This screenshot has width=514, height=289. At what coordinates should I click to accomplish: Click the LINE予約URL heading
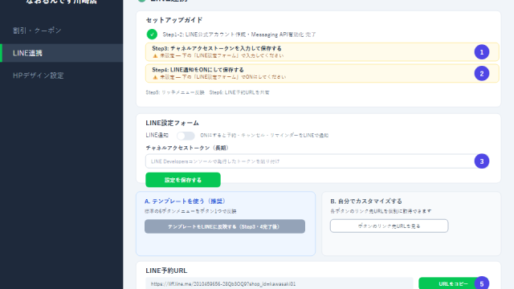coord(166,271)
